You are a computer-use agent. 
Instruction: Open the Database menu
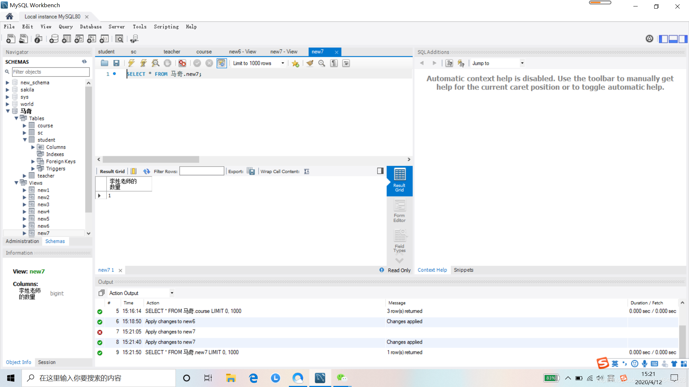coord(91,27)
